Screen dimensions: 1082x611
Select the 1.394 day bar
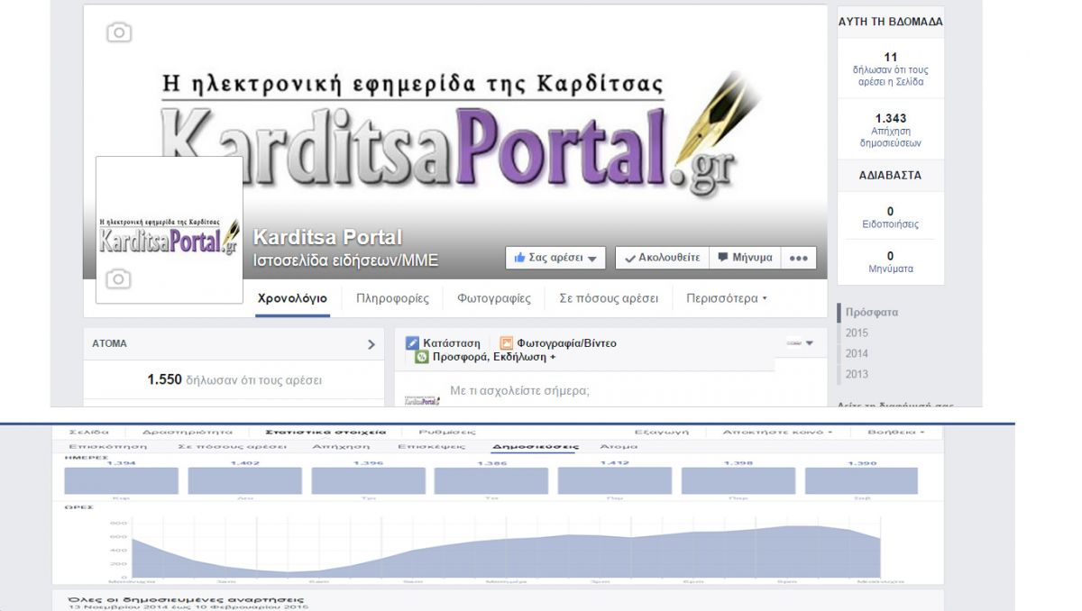point(121,480)
